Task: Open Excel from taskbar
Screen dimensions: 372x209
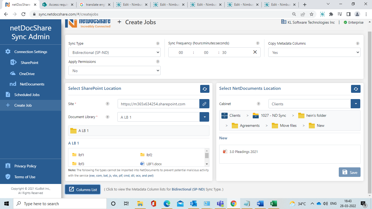Action: [x=273, y=204]
